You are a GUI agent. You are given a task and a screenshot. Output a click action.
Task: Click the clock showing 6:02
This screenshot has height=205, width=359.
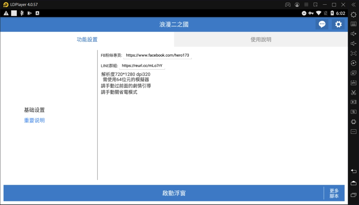click(341, 13)
